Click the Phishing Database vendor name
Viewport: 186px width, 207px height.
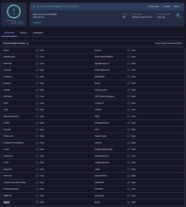click(11, 189)
